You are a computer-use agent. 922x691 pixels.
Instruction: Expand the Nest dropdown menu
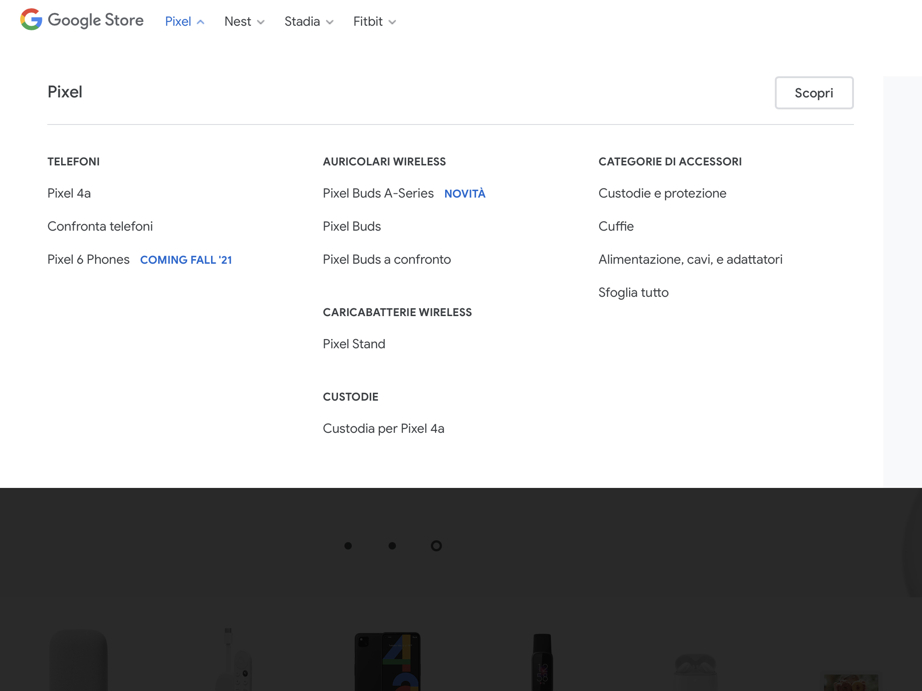click(244, 22)
